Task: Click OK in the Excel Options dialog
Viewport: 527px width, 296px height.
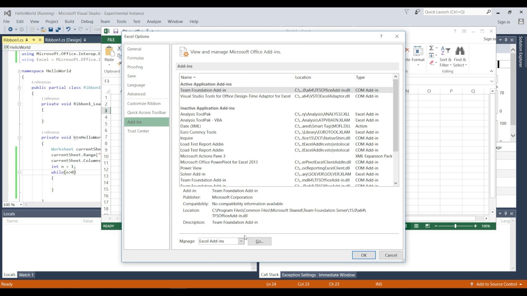Action: 364,255
